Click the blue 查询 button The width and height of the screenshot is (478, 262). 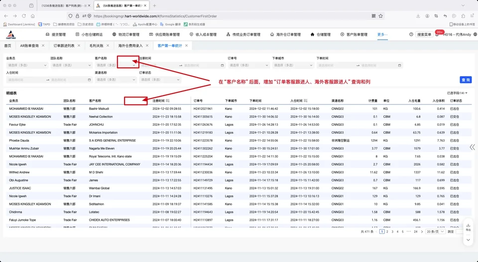tap(466, 80)
